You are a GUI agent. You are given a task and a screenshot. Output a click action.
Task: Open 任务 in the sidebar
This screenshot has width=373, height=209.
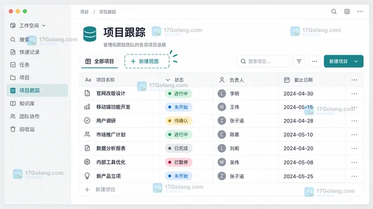37,64
